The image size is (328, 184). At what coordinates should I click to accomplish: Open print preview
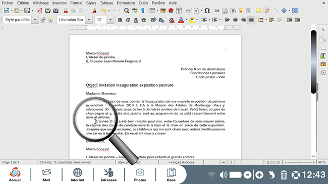[x=56, y=11]
